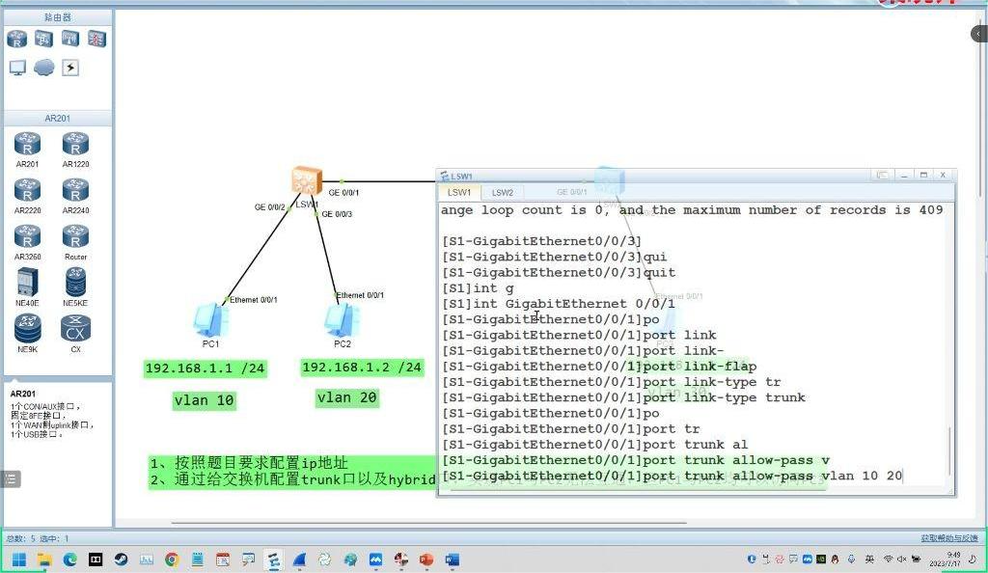Select the LSW1 switch on the topology
The height and width of the screenshot is (573, 988).
[x=307, y=181]
